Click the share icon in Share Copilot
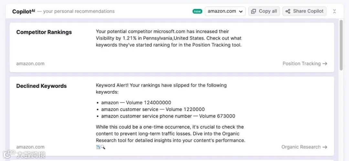 click(288, 11)
